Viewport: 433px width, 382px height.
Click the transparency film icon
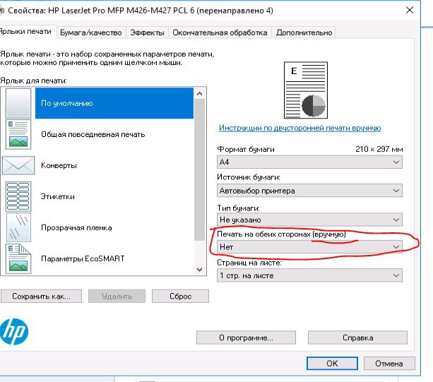(18, 227)
